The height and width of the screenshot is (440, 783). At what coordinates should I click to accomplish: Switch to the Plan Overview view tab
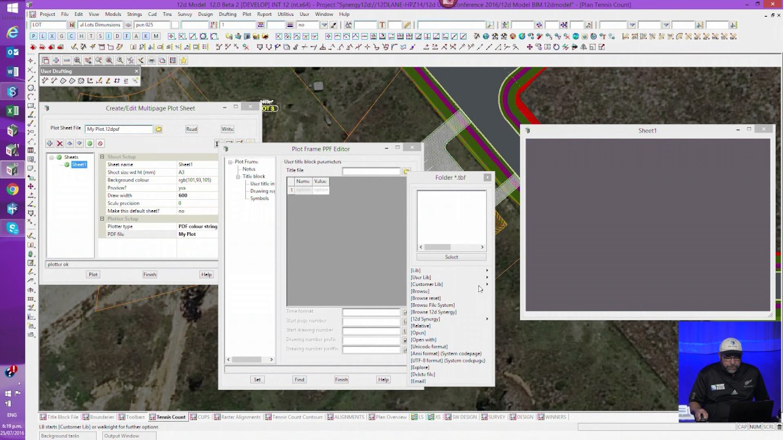(388, 417)
